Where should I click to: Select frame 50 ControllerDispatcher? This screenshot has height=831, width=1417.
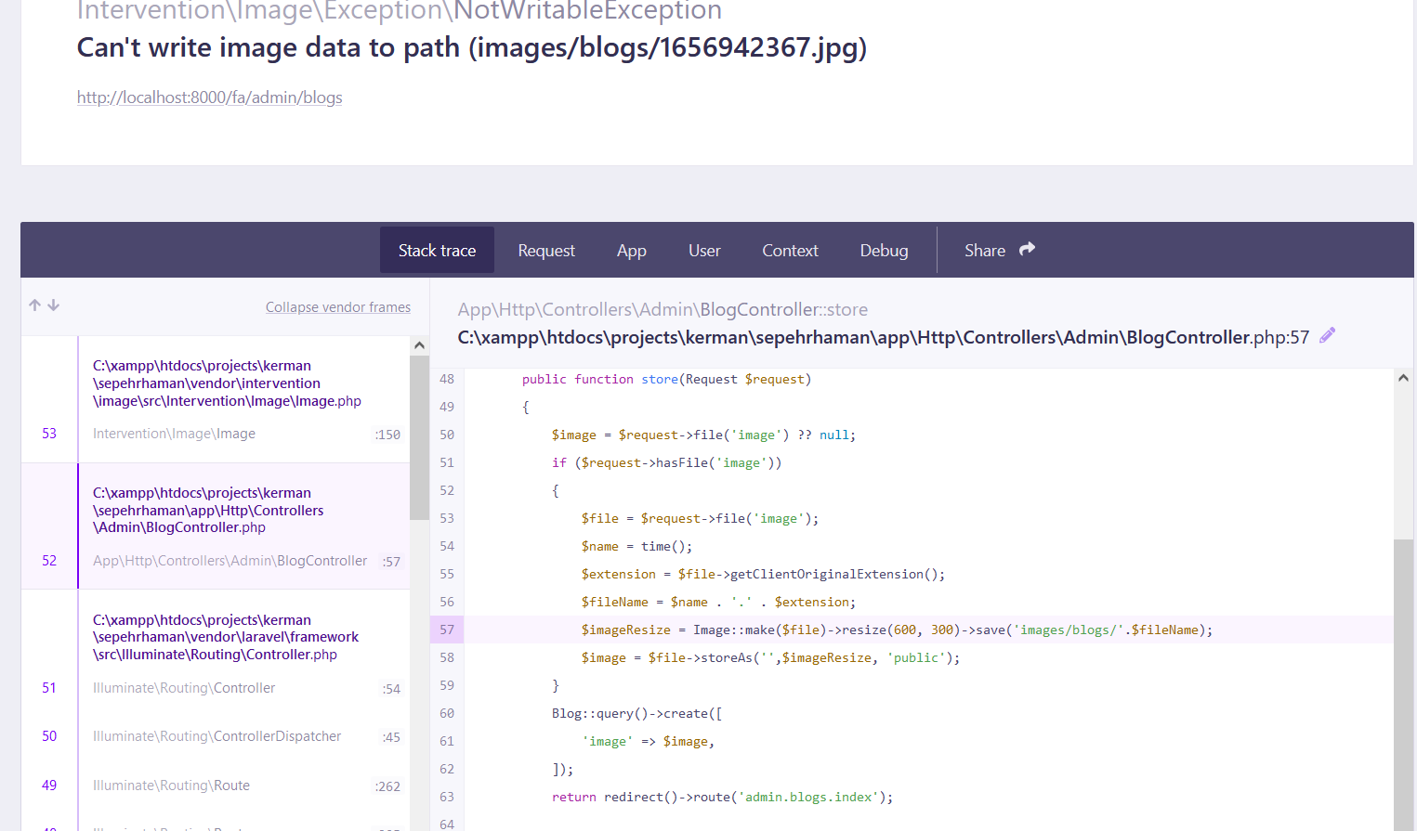(216, 736)
